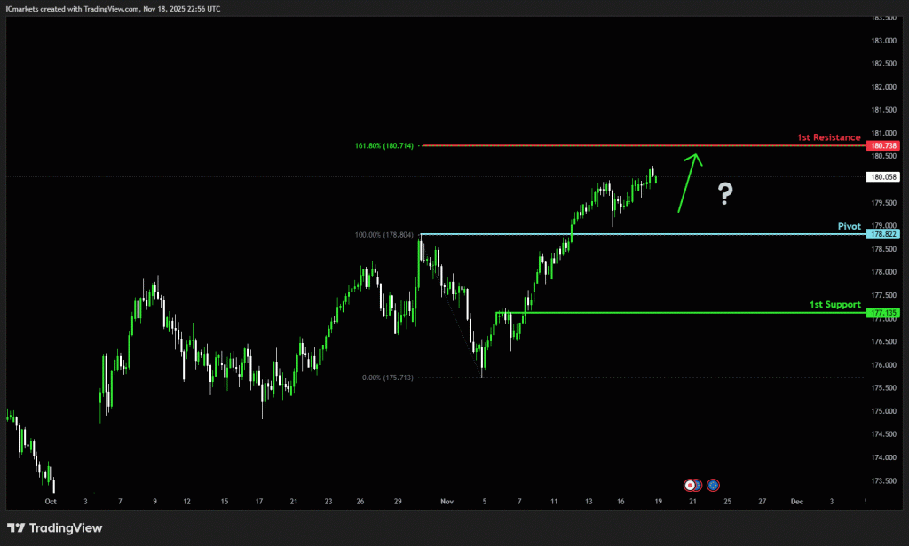Click the Nov label on the time axis
The height and width of the screenshot is (546, 909).
click(x=446, y=501)
